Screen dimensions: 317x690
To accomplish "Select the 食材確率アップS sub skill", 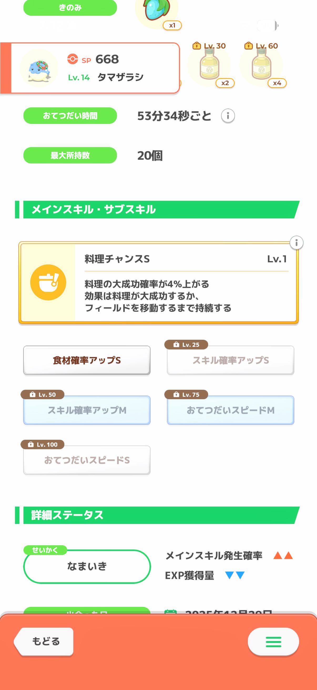I will click(87, 360).
